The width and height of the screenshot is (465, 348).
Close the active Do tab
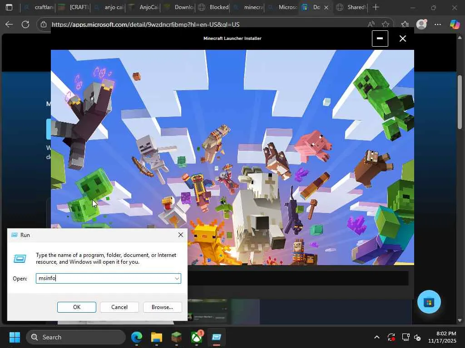pos(326,7)
